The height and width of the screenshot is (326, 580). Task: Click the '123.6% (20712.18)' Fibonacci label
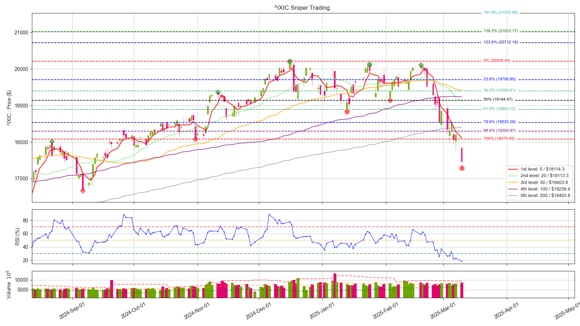coord(501,42)
